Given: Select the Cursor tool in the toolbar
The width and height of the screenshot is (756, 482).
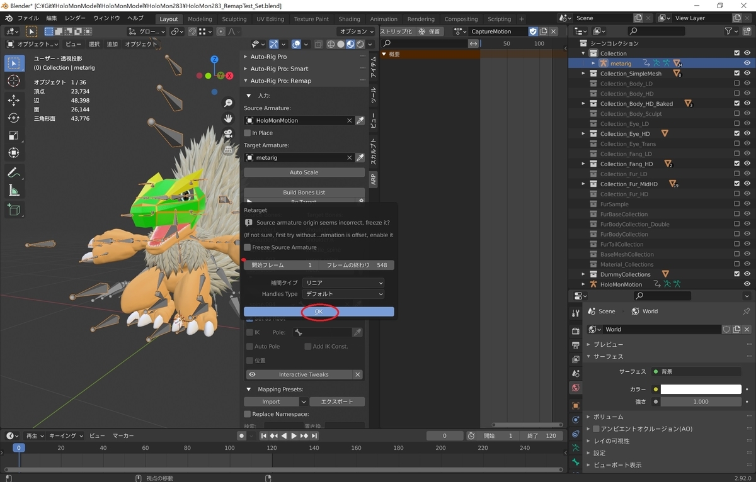Looking at the screenshot, I should (14, 81).
